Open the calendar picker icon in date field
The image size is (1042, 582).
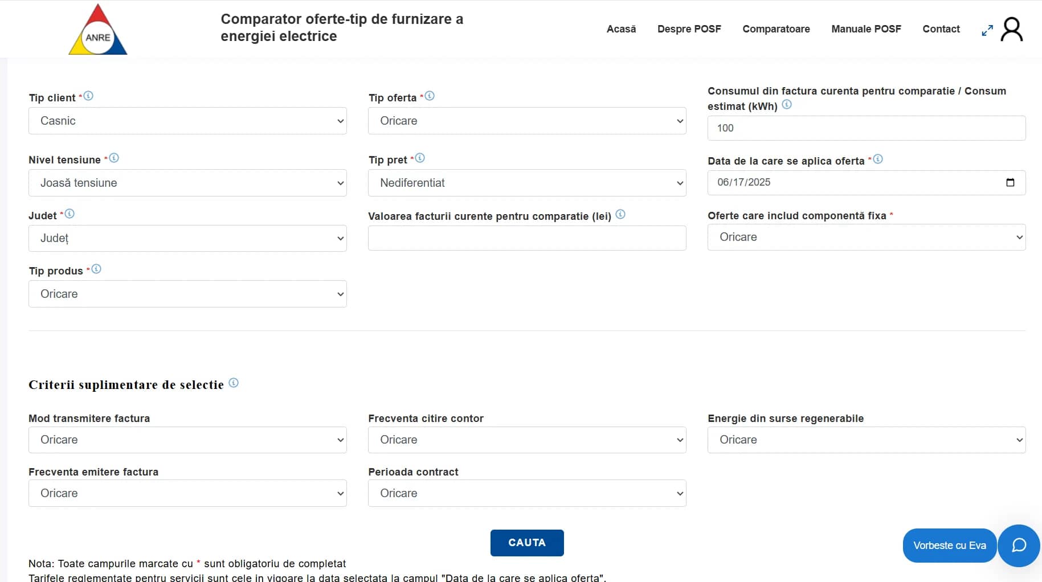(x=1010, y=182)
